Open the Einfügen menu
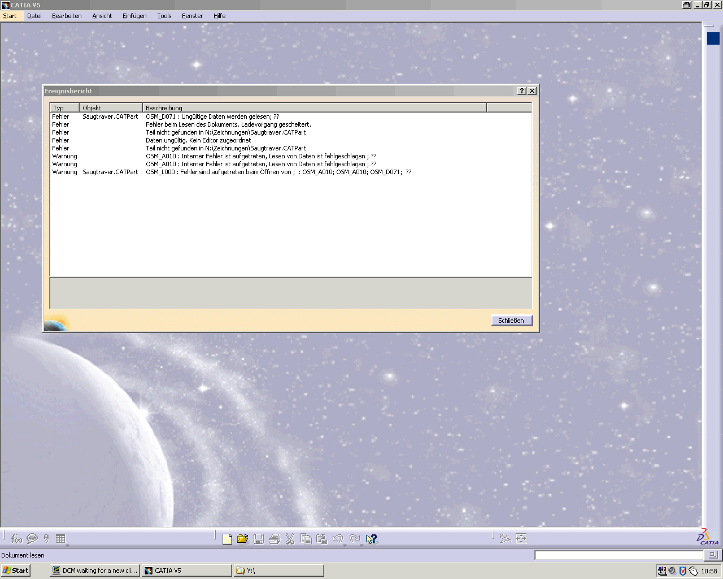This screenshot has height=579, width=723. click(x=134, y=16)
